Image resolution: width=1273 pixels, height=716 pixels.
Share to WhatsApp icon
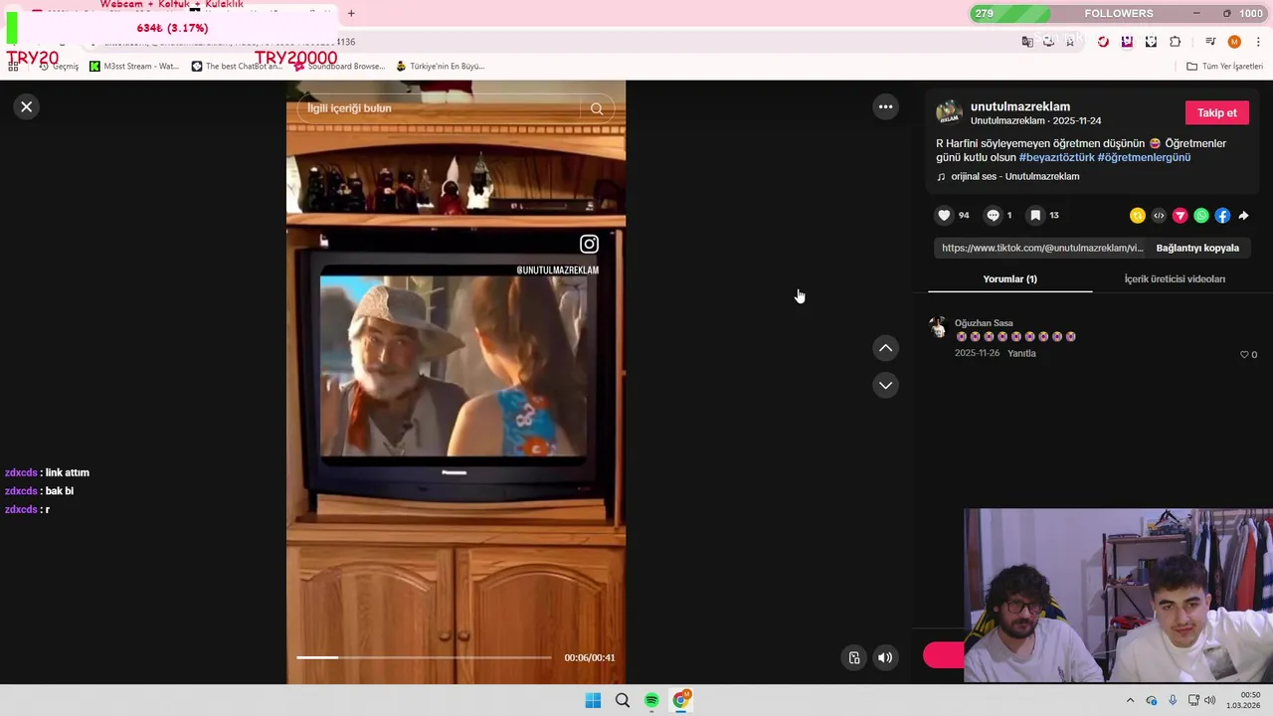coord(1201,216)
